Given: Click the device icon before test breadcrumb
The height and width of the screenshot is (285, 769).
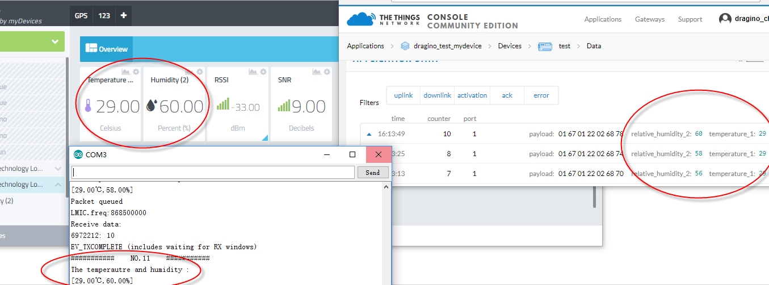Looking at the screenshot, I should 545,46.
